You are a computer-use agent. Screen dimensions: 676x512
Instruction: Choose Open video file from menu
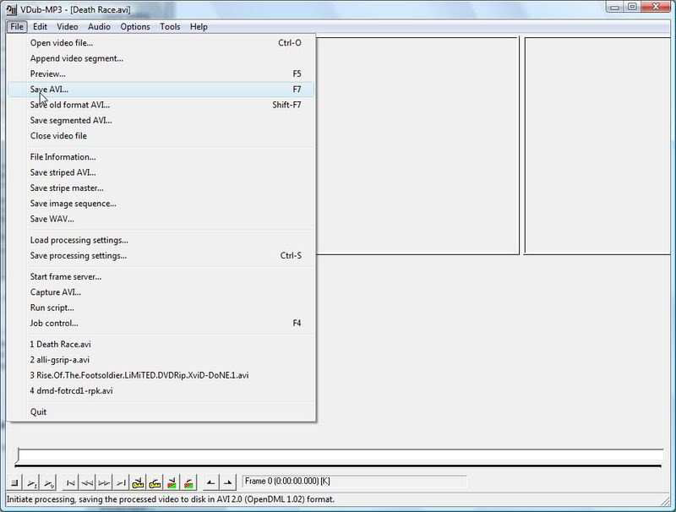pyautogui.click(x=161, y=42)
